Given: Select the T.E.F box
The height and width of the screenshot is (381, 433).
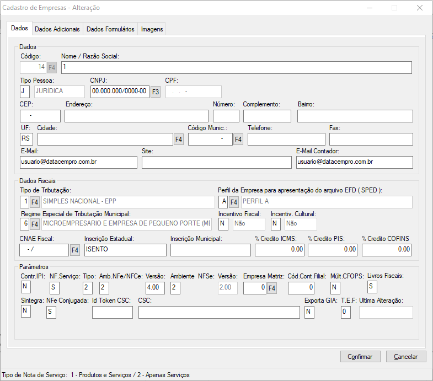Looking at the screenshot, I should click(346, 312).
